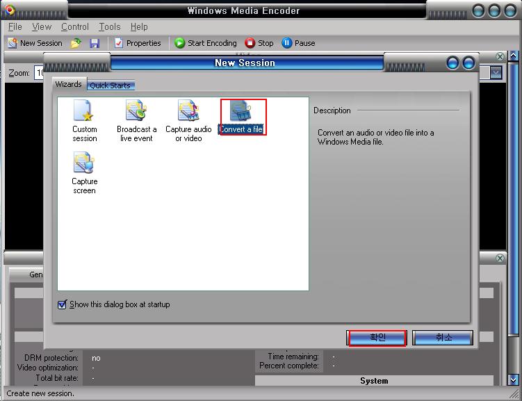Image resolution: width=522 pixels, height=401 pixels.
Task: Click the 'no' DRM protection value
Action: (x=96, y=359)
